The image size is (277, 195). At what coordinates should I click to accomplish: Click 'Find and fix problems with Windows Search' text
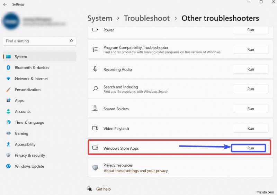click(136, 92)
